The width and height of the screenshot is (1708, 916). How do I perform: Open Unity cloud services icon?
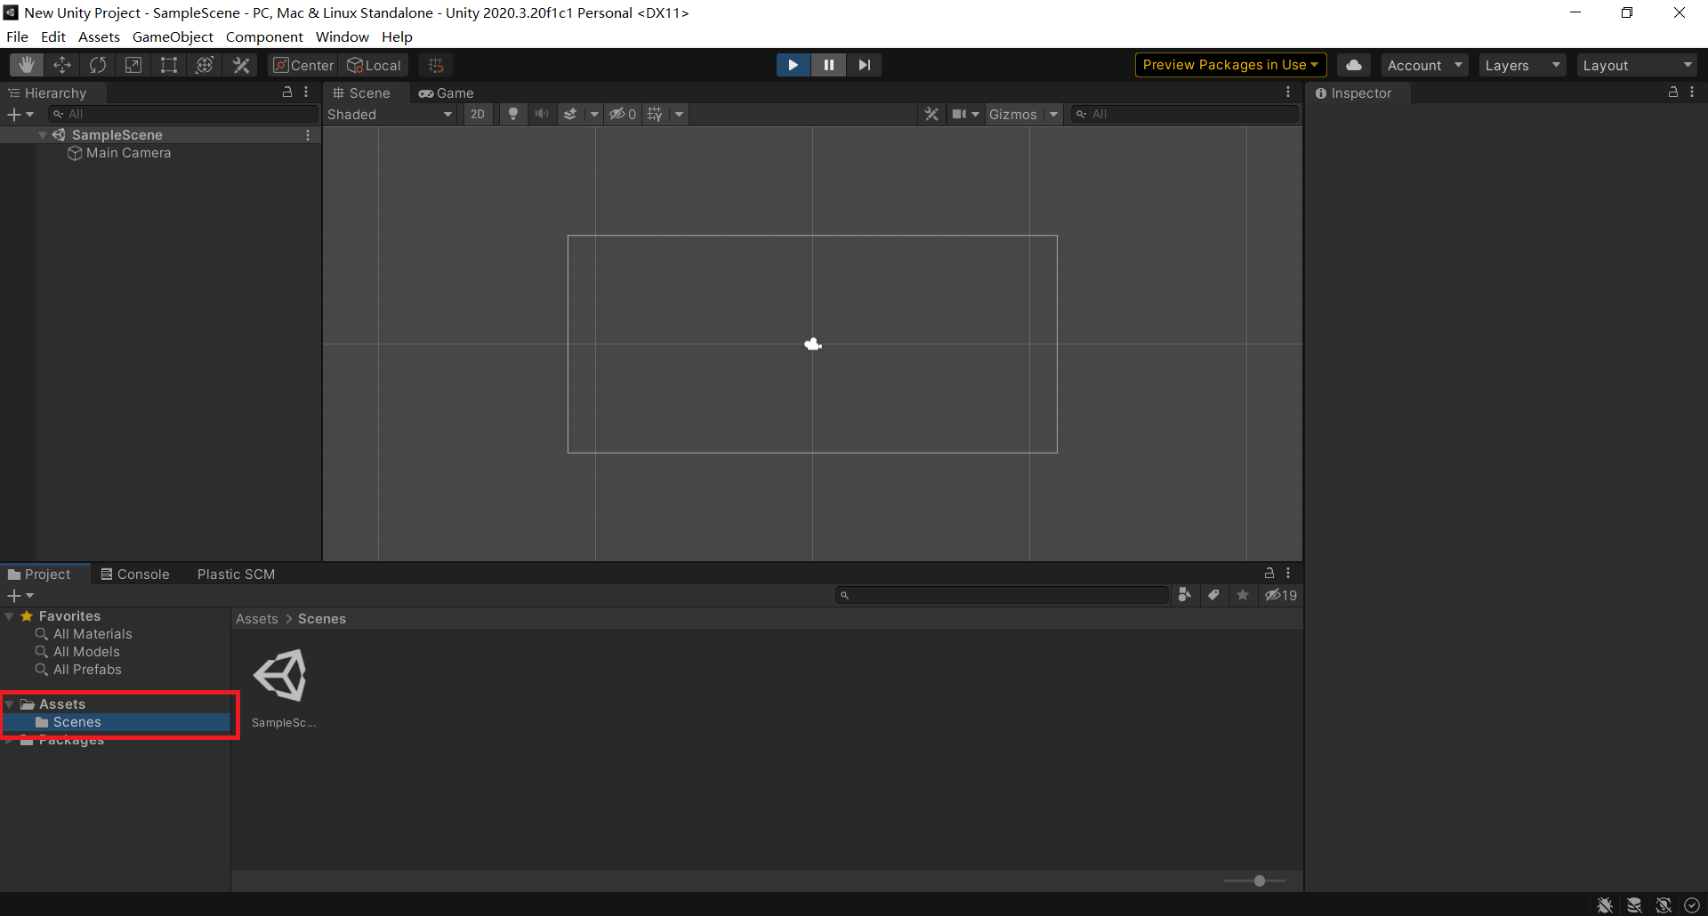tap(1353, 65)
